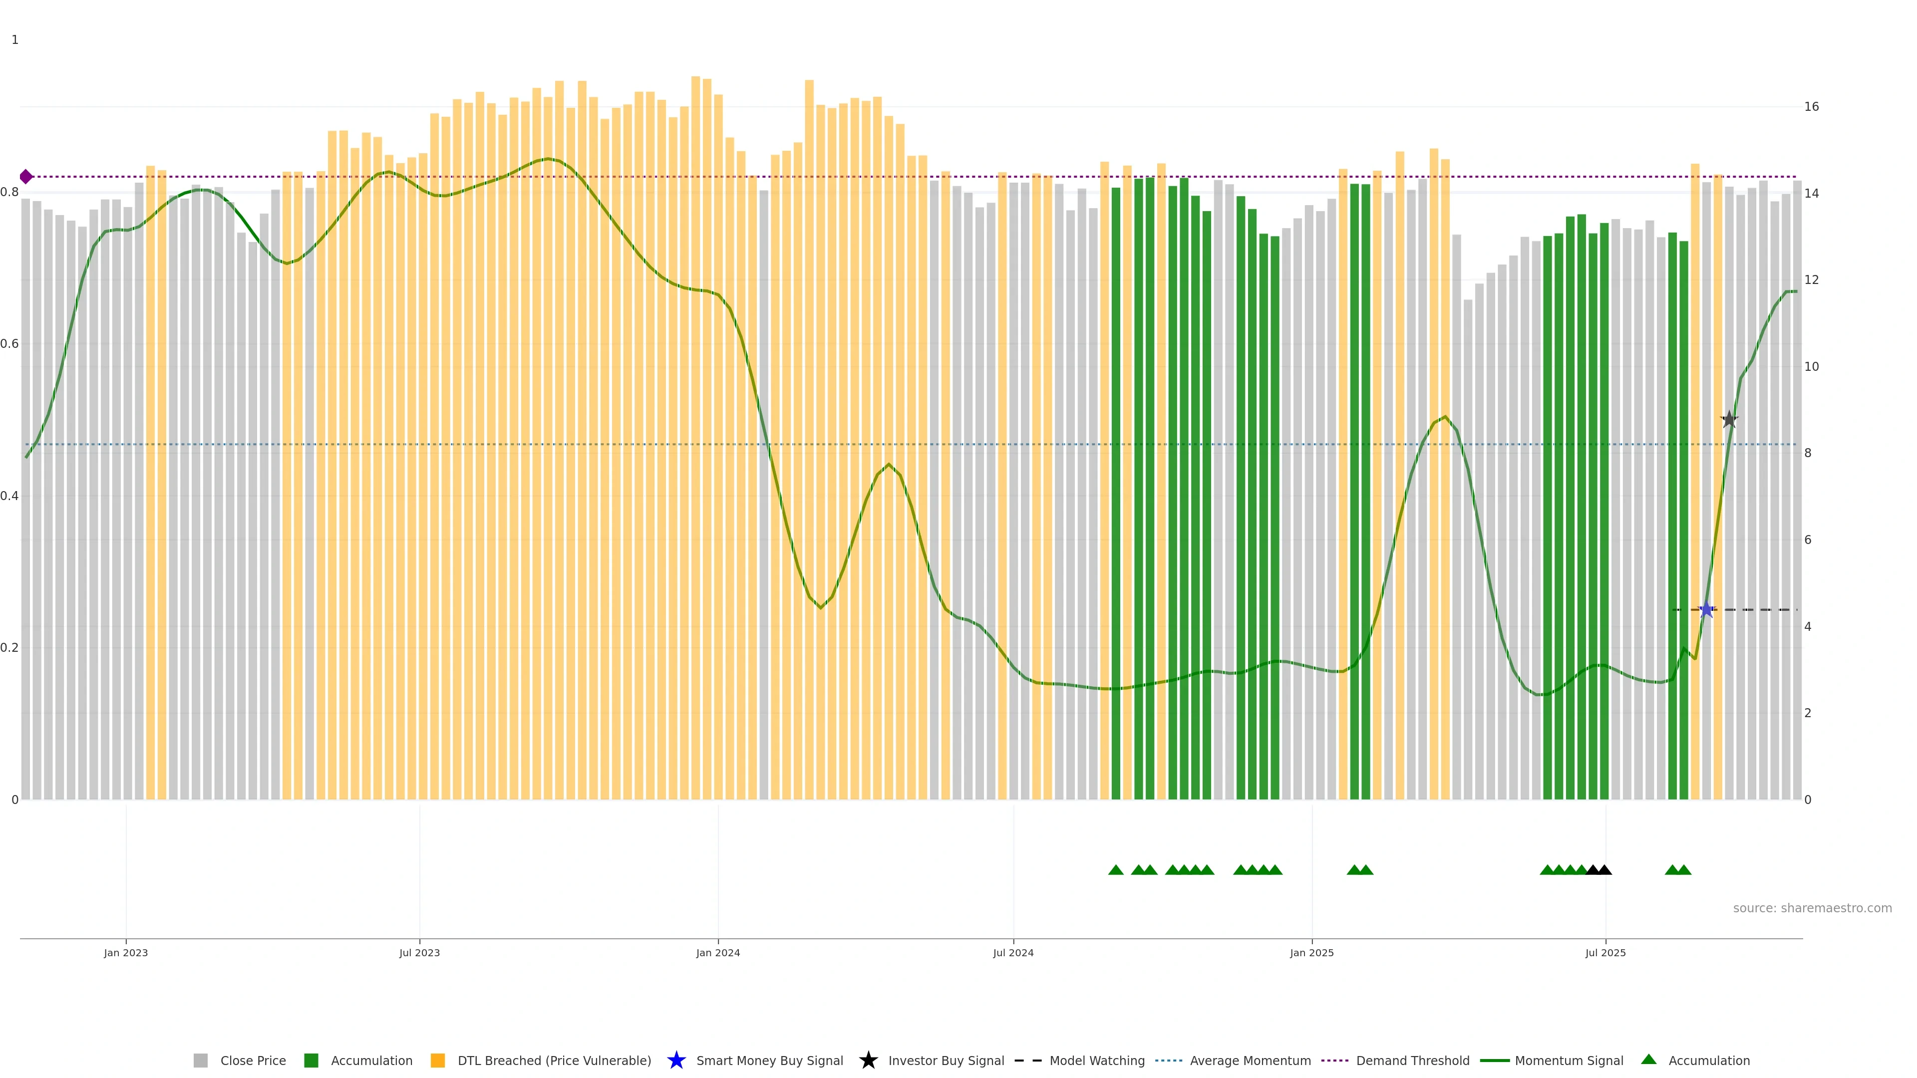This screenshot has width=1917, height=1078.
Task: Toggle the green Accumulation bar legend entry
Action: (x=370, y=1060)
